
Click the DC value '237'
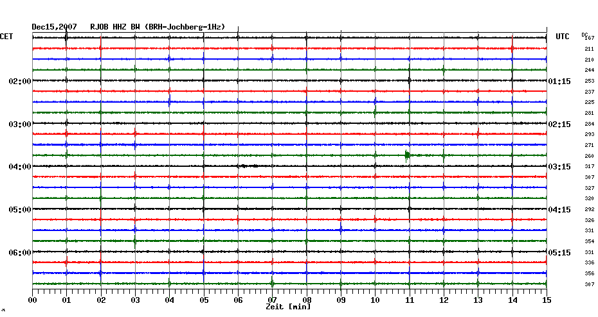click(590, 92)
